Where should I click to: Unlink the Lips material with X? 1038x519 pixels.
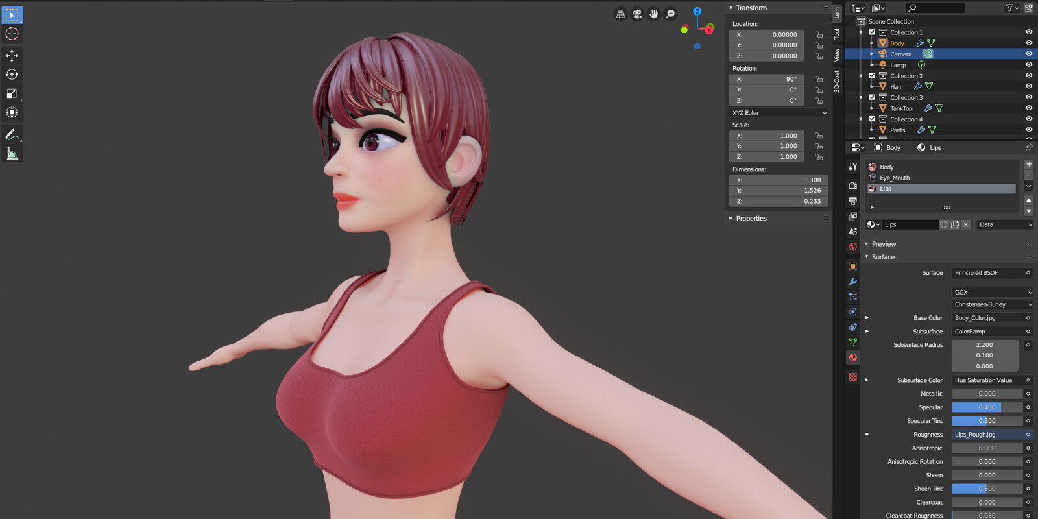[966, 224]
